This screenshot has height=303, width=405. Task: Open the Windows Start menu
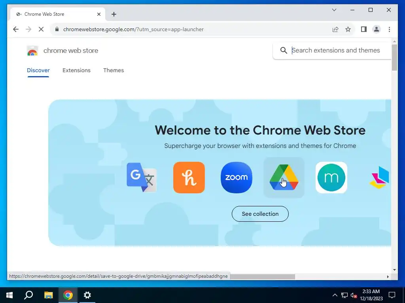click(x=9, y=295)
